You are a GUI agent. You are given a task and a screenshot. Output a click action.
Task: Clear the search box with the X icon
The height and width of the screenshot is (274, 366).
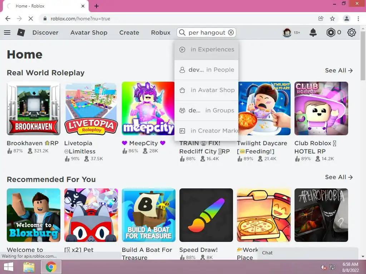click(x=231, y=32)
